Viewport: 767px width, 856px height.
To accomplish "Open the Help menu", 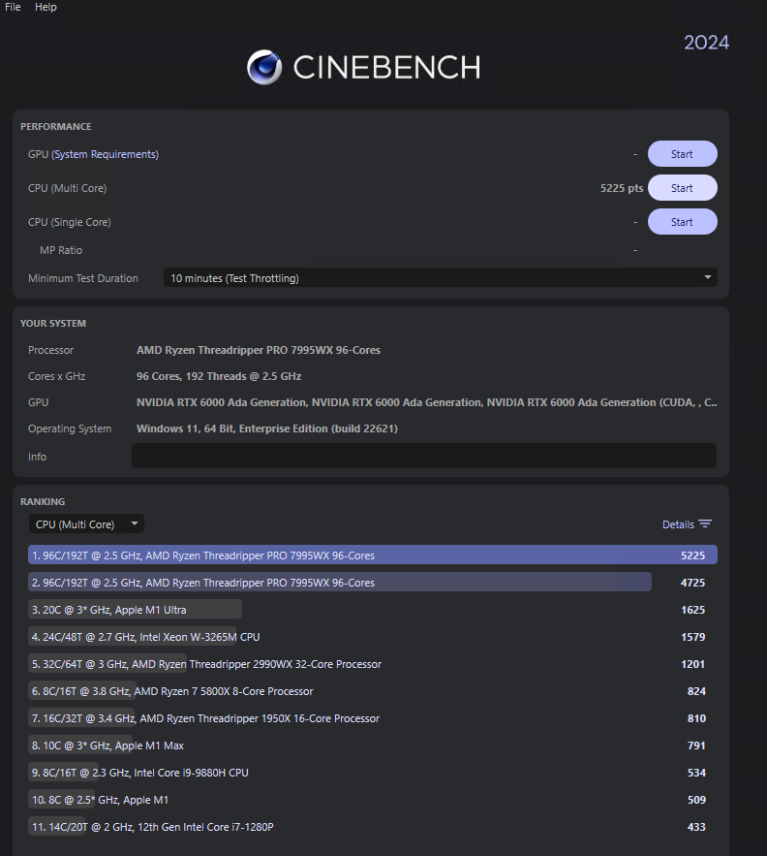I will point(46,7).
